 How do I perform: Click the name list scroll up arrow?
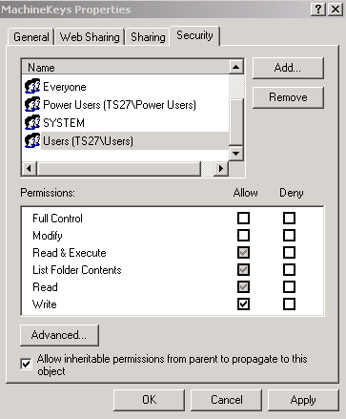click(236, 67)
